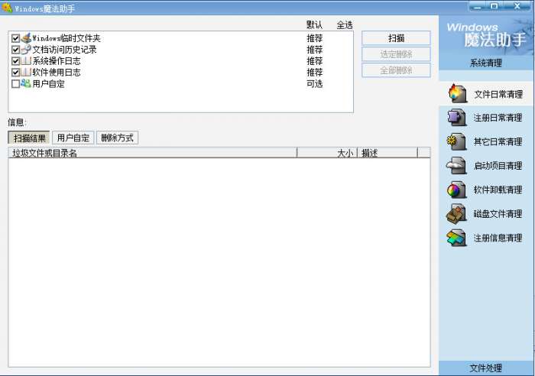Open the 系统清理 section header
Viewport: 535px width, 376px height.
coord(486,63)
